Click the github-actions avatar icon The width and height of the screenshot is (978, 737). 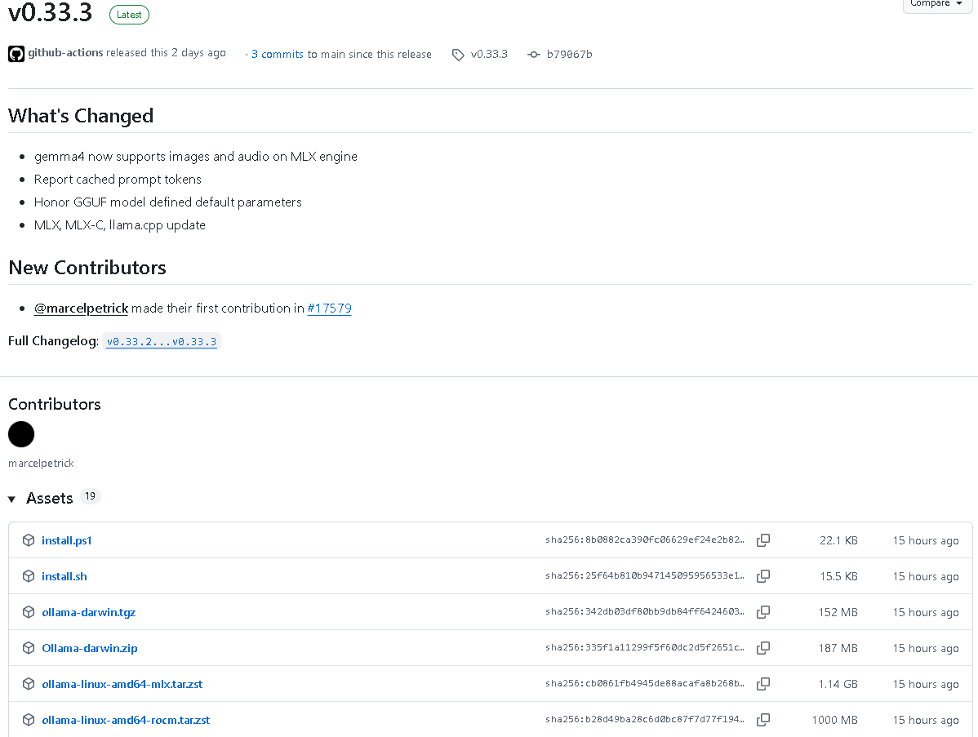[16, 54]
